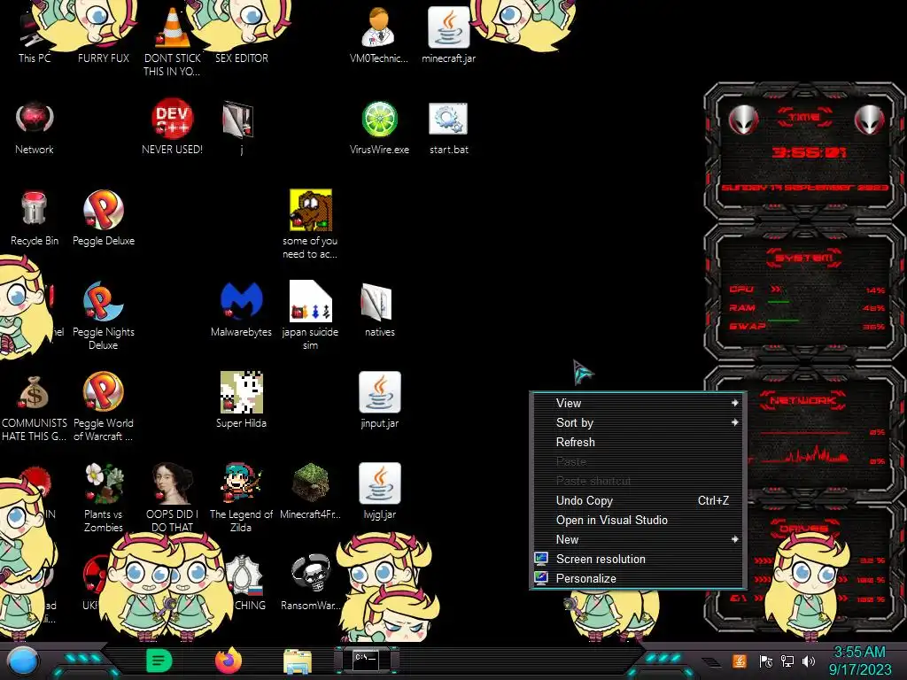The height and width of the screenshot is (680, 907).
Task: Expand the Sort by submenu arrow
Action: click(x=734, y=422)
